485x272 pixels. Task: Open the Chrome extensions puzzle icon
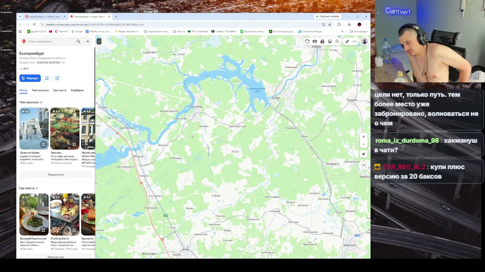pos(339,25)
